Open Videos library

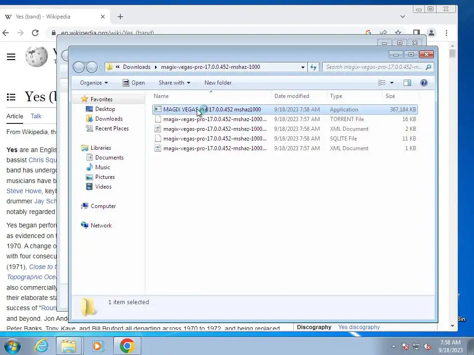[x=103, y=187]
